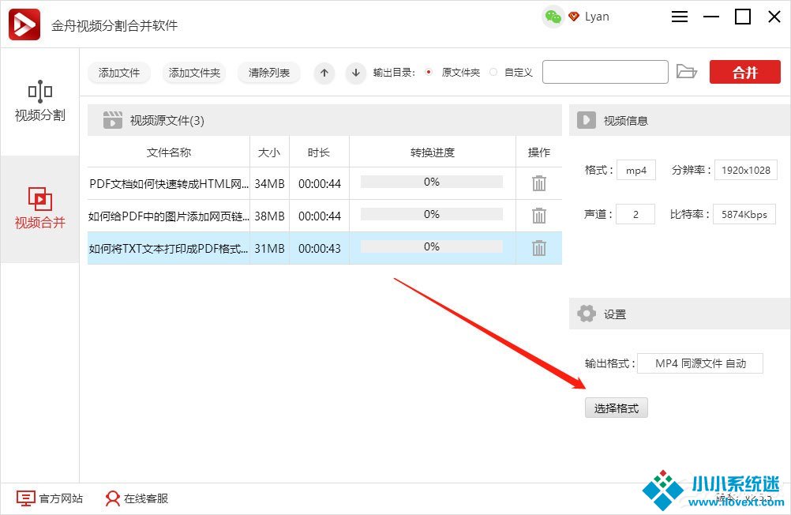Switch to the 视频合并 tab
791x515 pixels.
(x=39, y=209)
